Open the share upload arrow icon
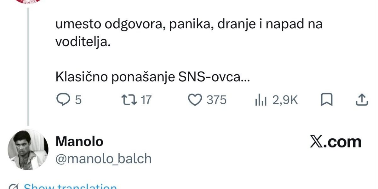Image resolution: width=378 pixels, height=189 pixels. click(x=362, y=100)
